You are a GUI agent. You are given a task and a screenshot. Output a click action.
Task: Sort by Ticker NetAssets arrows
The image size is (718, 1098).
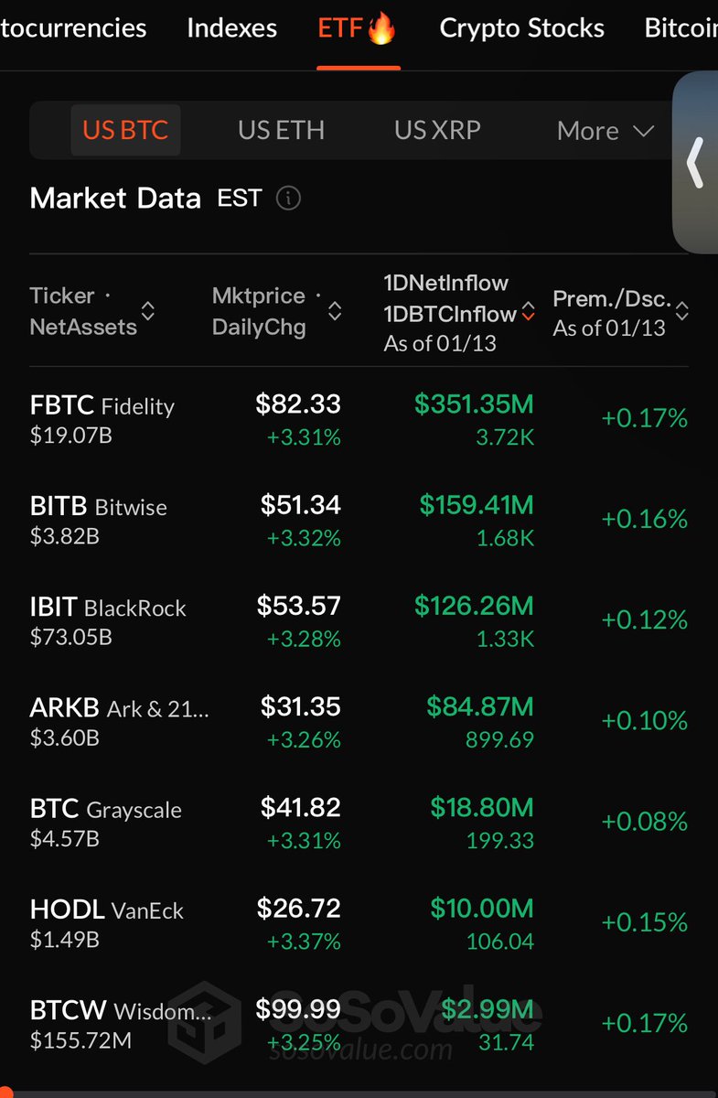(x=147, y=311)
